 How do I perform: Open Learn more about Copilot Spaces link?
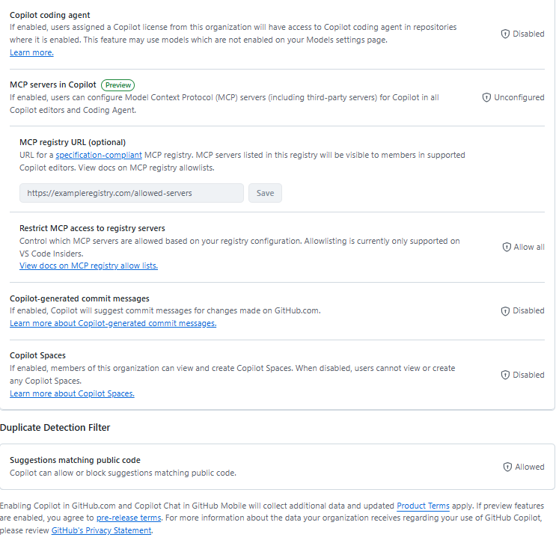pyautogui.click(x=72, y=393)
